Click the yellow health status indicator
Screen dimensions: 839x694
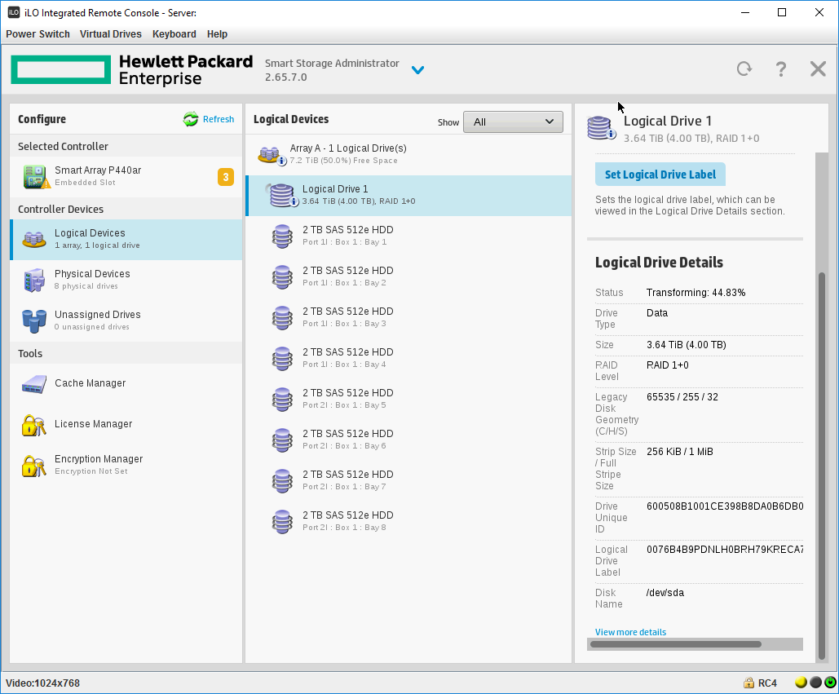point(801,683)
